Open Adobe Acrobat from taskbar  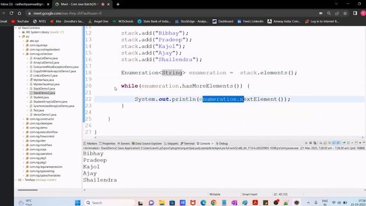click(255, 203)
